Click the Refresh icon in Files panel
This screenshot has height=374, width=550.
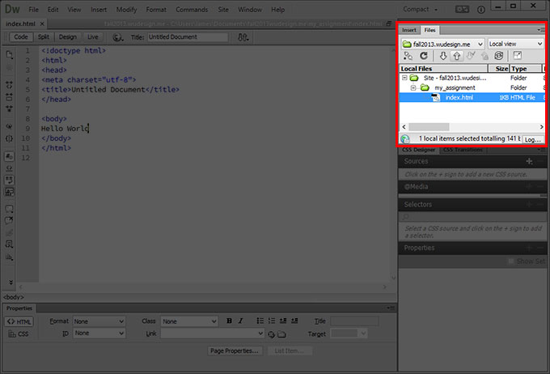click(x=423, y=56)
